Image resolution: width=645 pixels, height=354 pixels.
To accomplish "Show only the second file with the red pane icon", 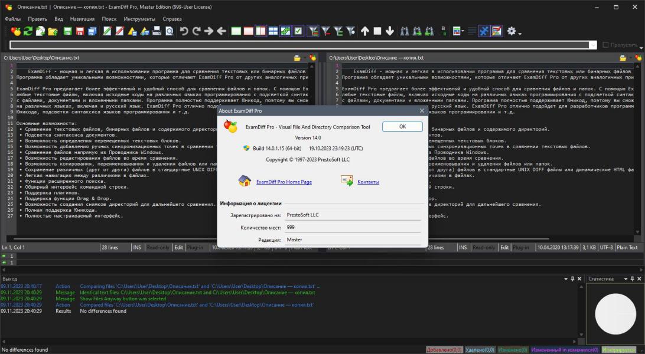I will pos(249,31).
